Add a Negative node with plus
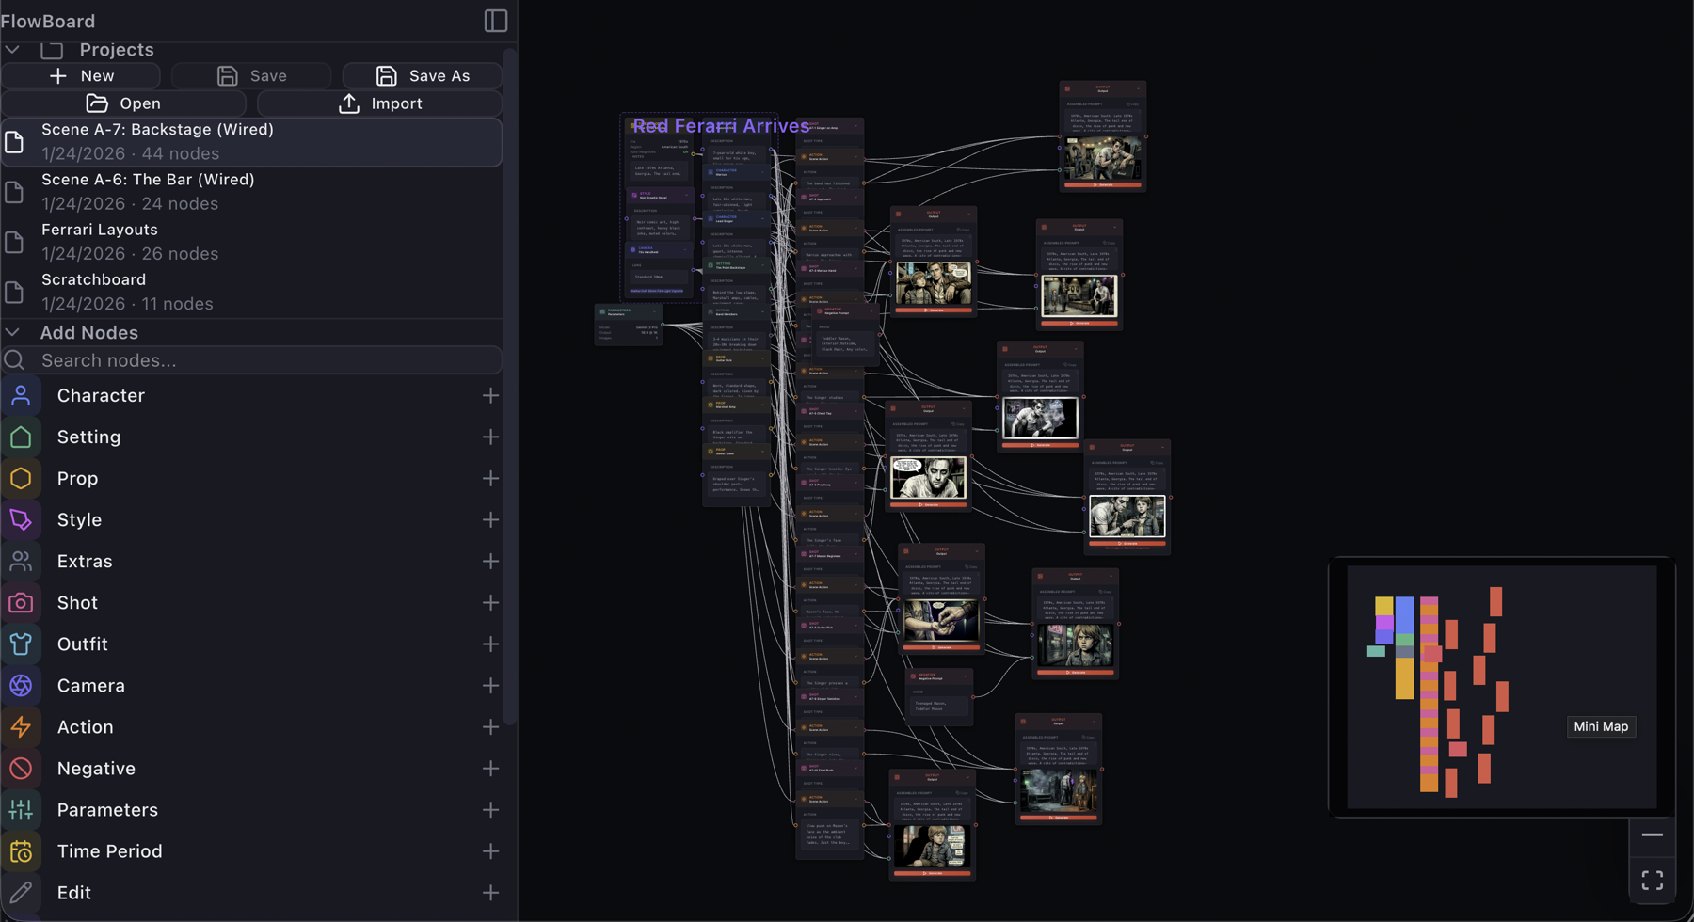 tap(490, 769)
